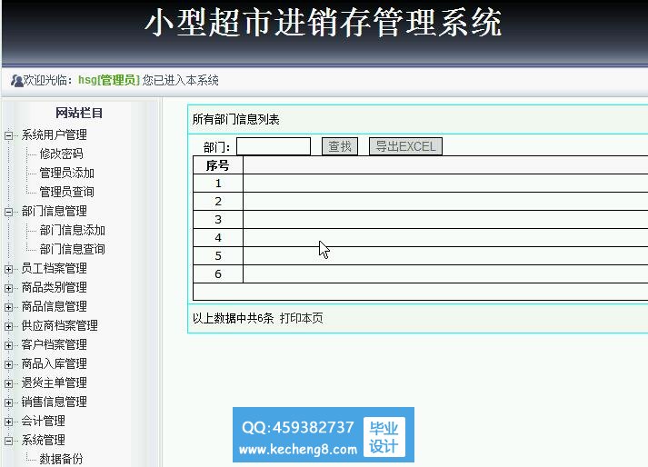Click the 打印本页 link
The image size is (648, 467).
301,318
